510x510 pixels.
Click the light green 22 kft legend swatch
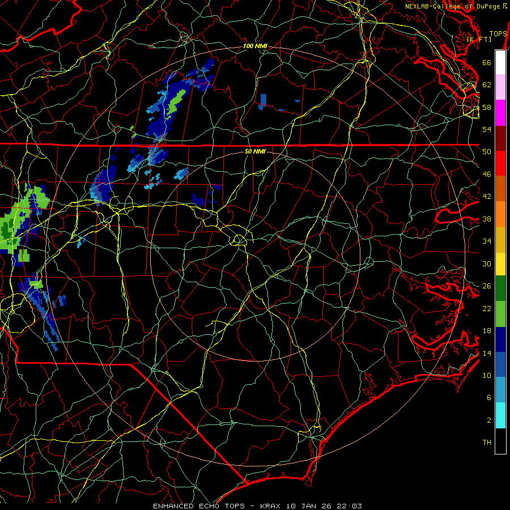pos(500,314)
